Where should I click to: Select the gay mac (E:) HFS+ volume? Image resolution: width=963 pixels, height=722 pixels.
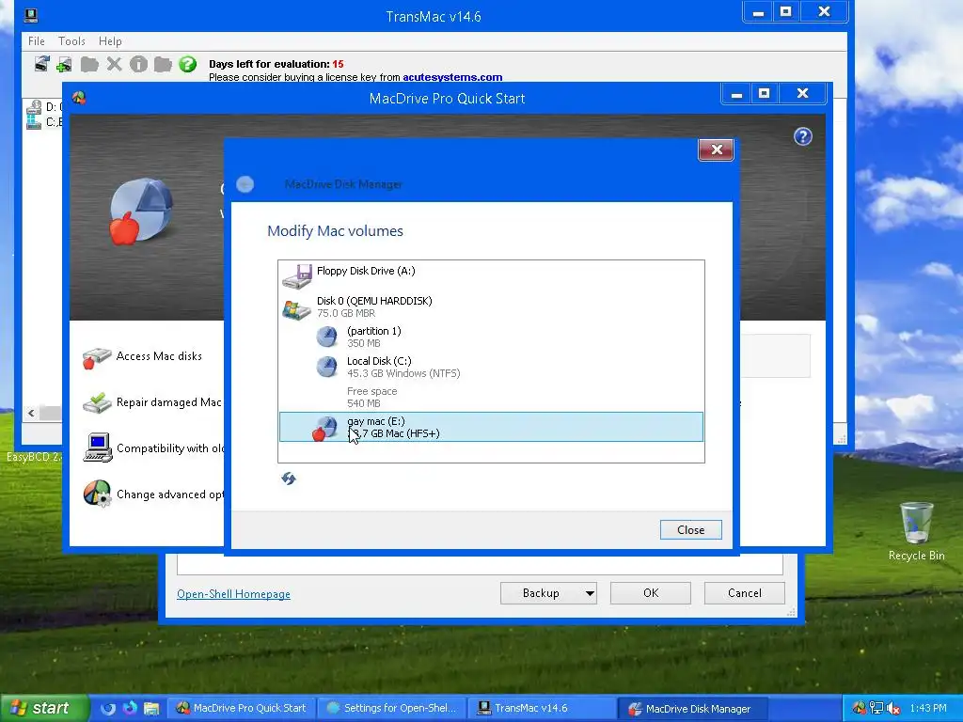tap(491, 427)
